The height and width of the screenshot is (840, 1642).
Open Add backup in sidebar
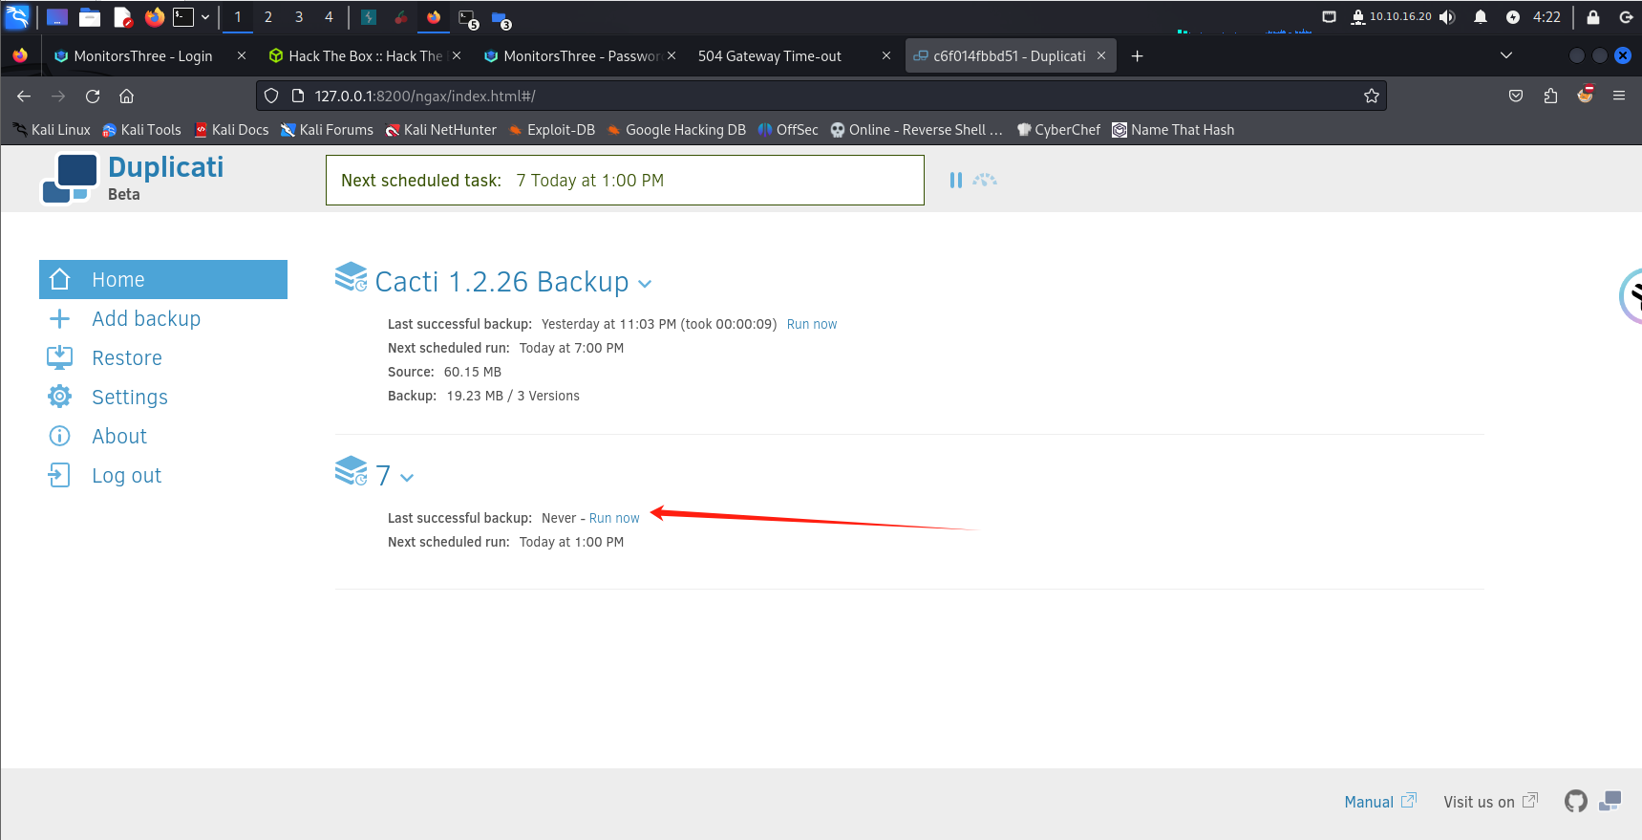pyautogui.click(x=145, y=319)
